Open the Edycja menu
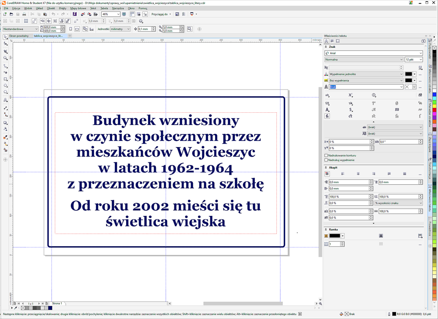Screen dimensions: 438x319 click(16, 8)
